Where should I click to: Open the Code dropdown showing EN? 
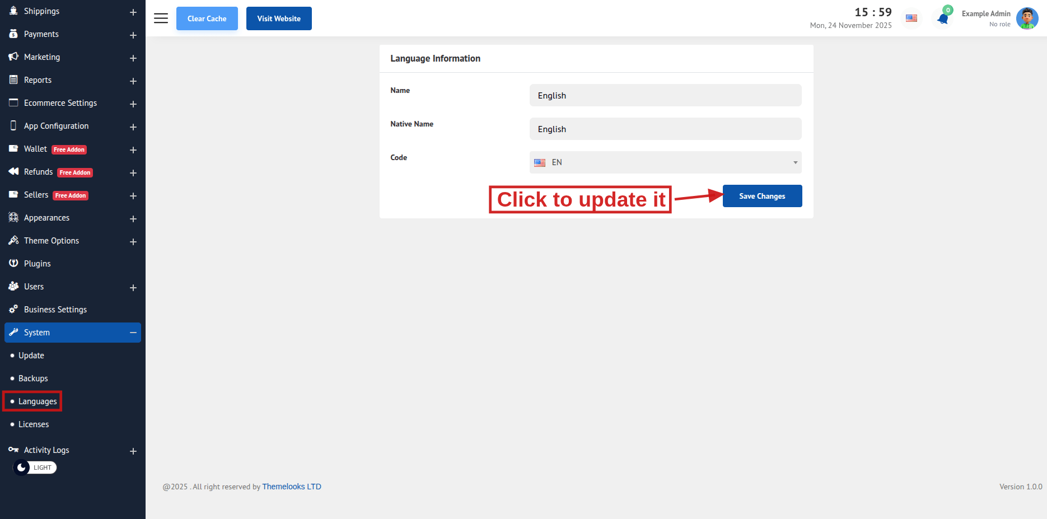pos(665,162)
